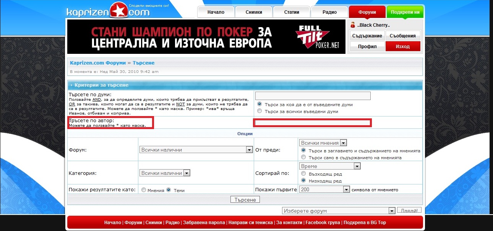This screenshot has height=231, width=493.
Task: Open the footer 'Направи си тениска' link
Action: tap(251, 222)
